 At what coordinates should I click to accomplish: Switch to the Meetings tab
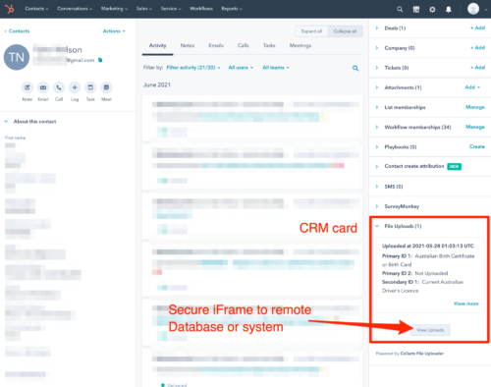coord(300,45)
